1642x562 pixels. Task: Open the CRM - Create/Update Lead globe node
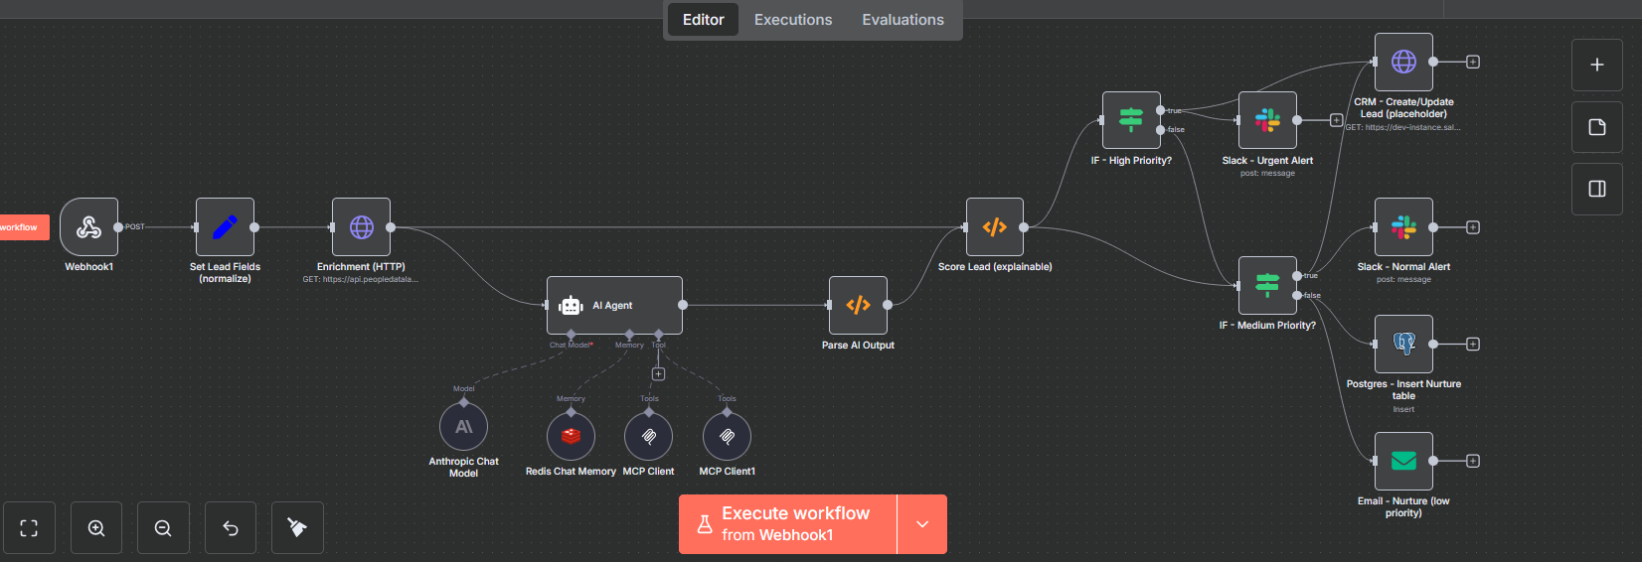point(1403,62)
